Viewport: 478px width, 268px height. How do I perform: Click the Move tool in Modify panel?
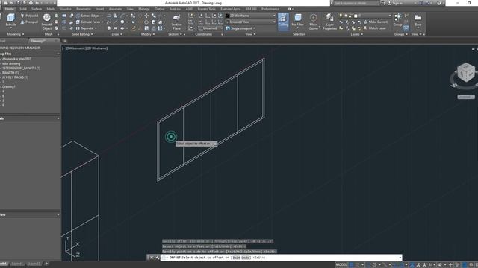[x=146, y=16]
